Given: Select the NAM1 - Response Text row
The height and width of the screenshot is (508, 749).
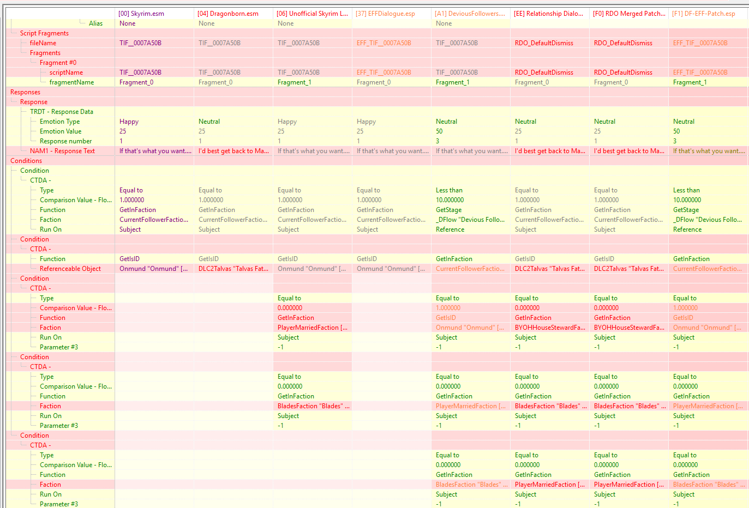Looking at the screenshot, I should pyautogui.click(x=62, y=151).
